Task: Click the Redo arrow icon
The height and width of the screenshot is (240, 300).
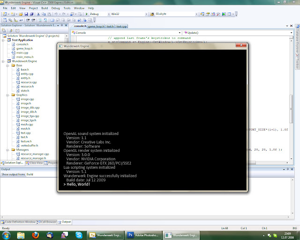Action: click(x=64, y=14)
